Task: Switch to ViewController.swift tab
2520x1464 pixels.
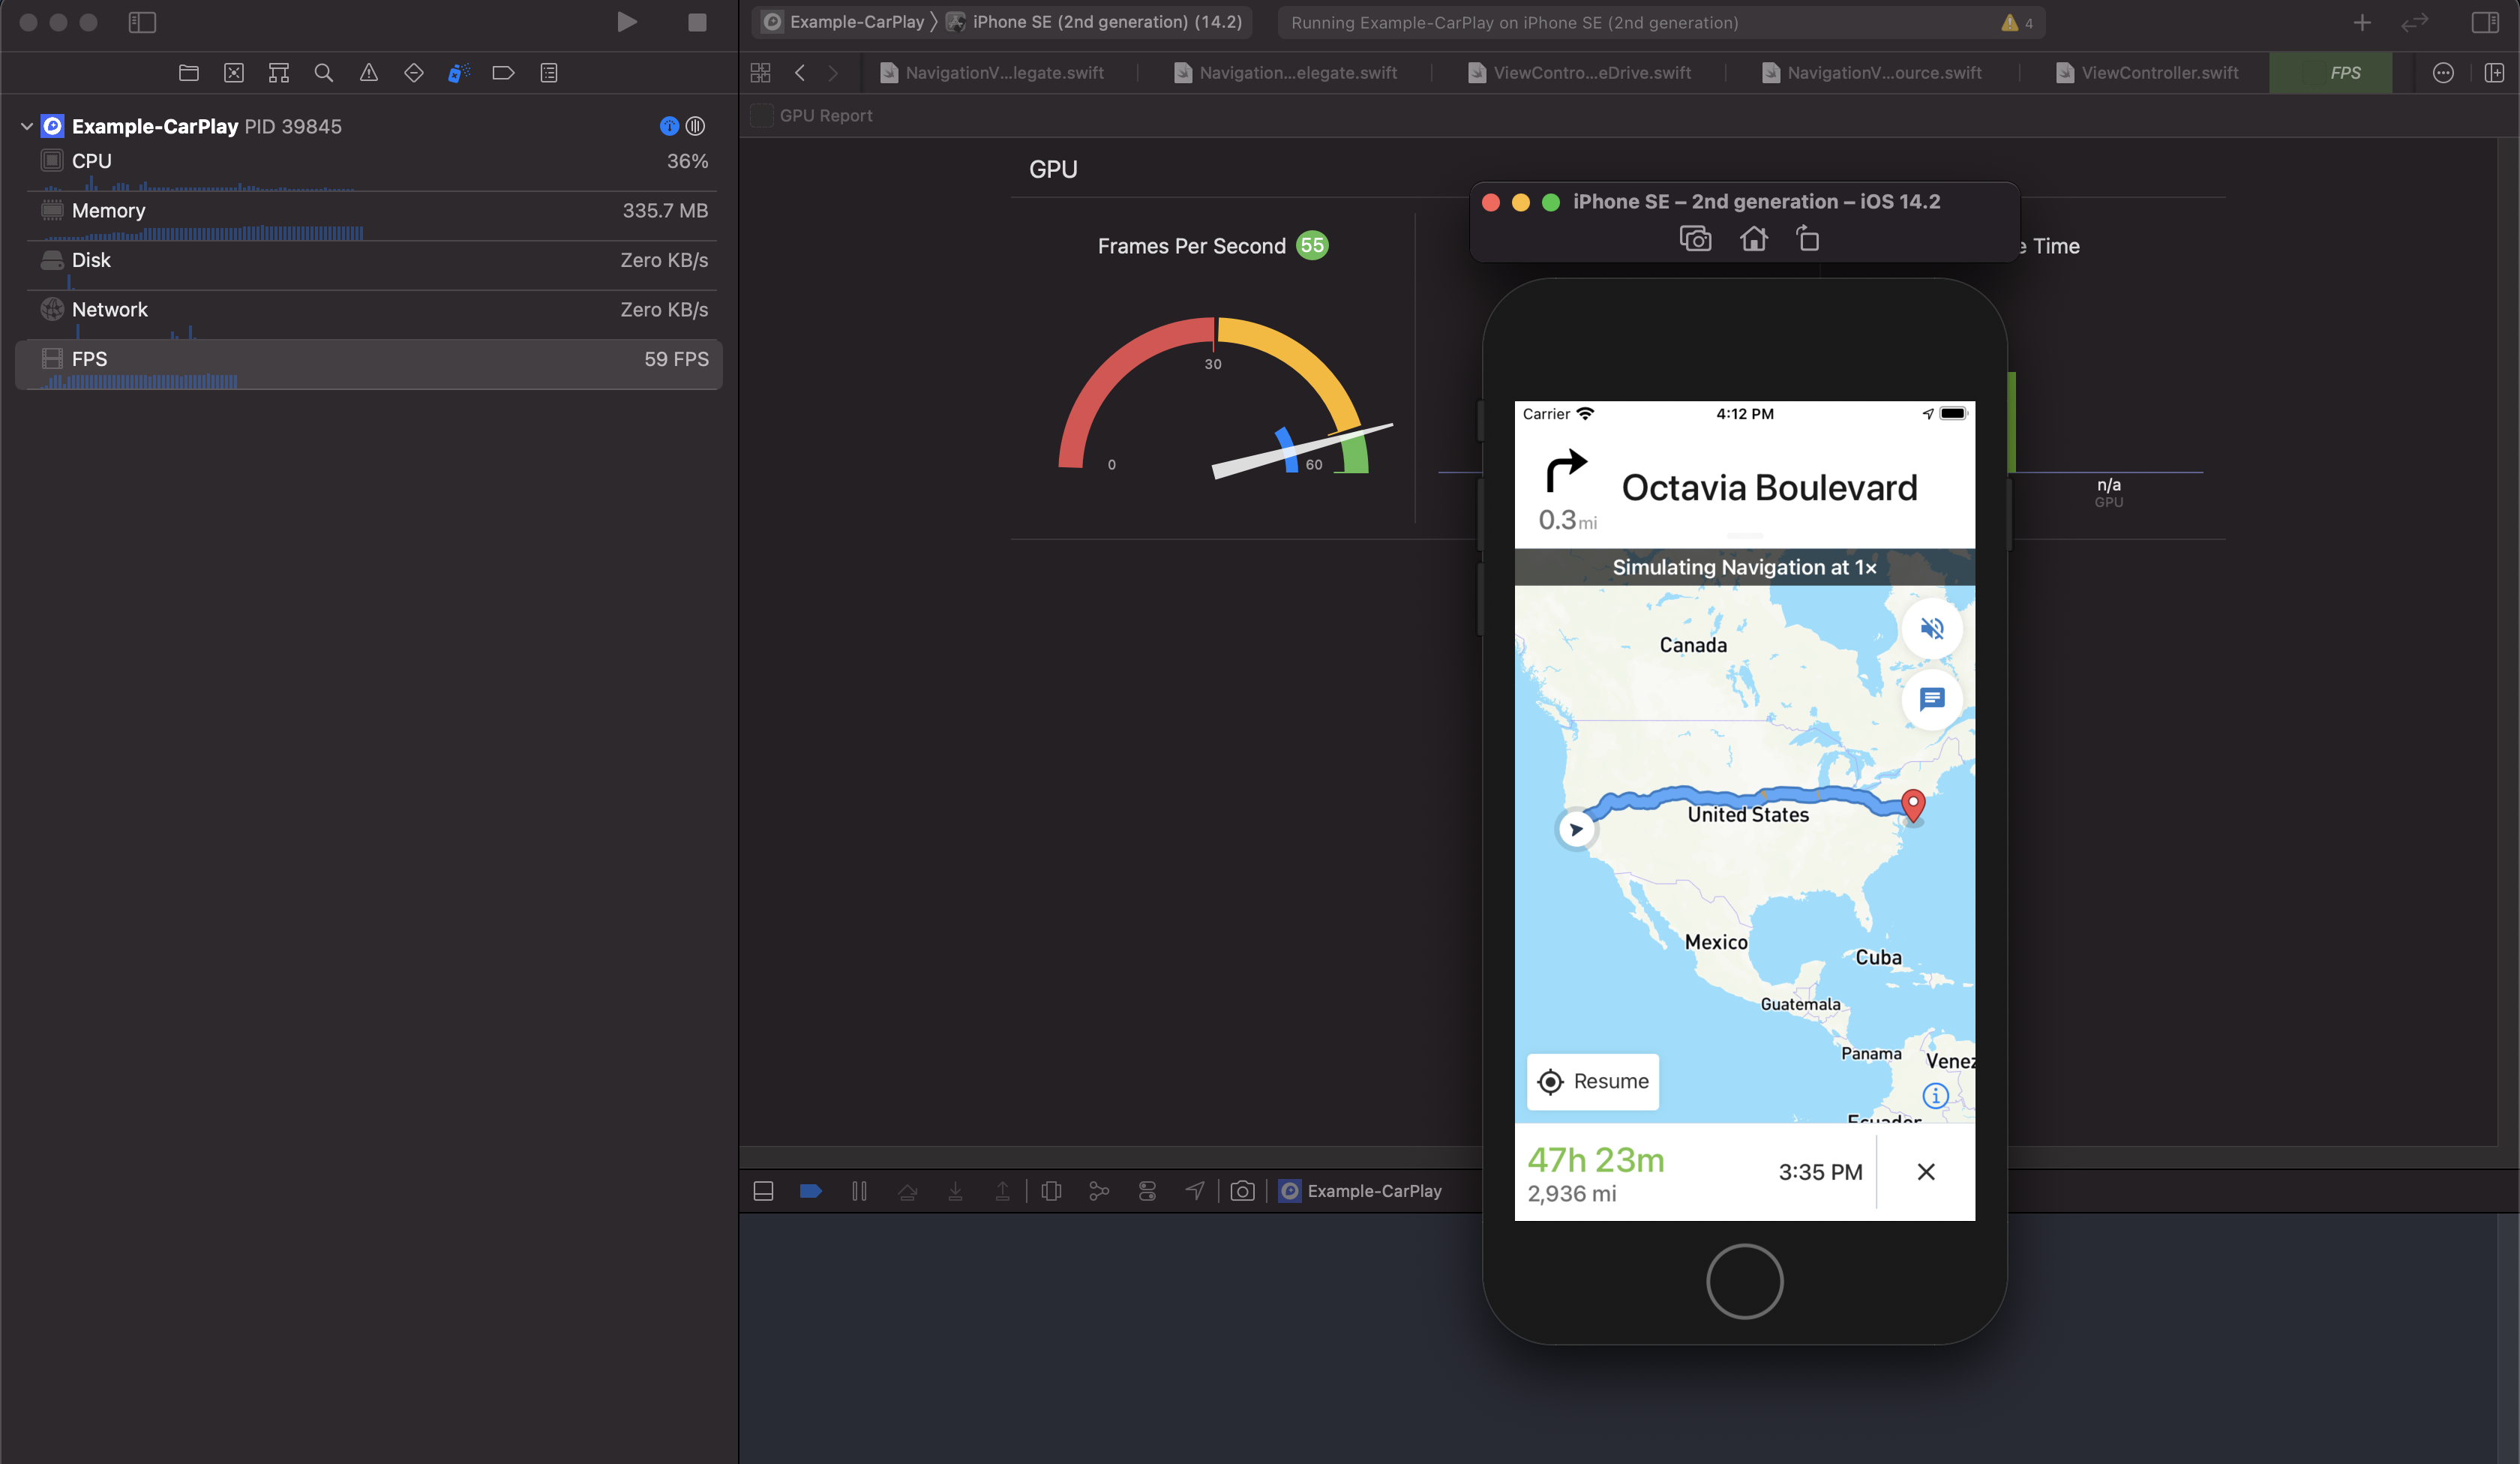Action: [x=2147, y=73]
